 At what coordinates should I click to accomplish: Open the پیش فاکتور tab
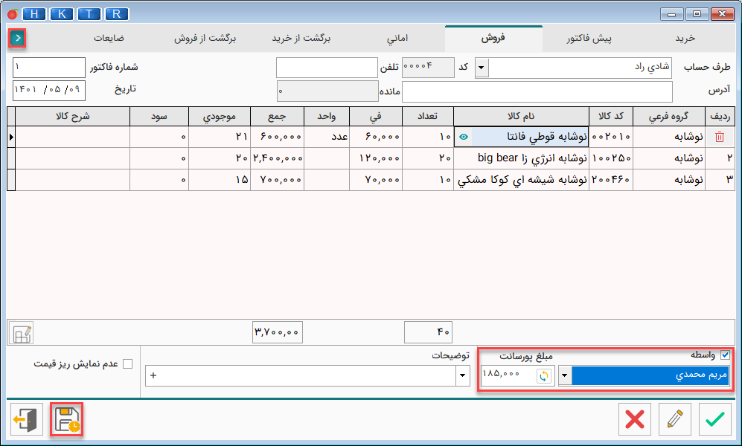click(589, 37)
